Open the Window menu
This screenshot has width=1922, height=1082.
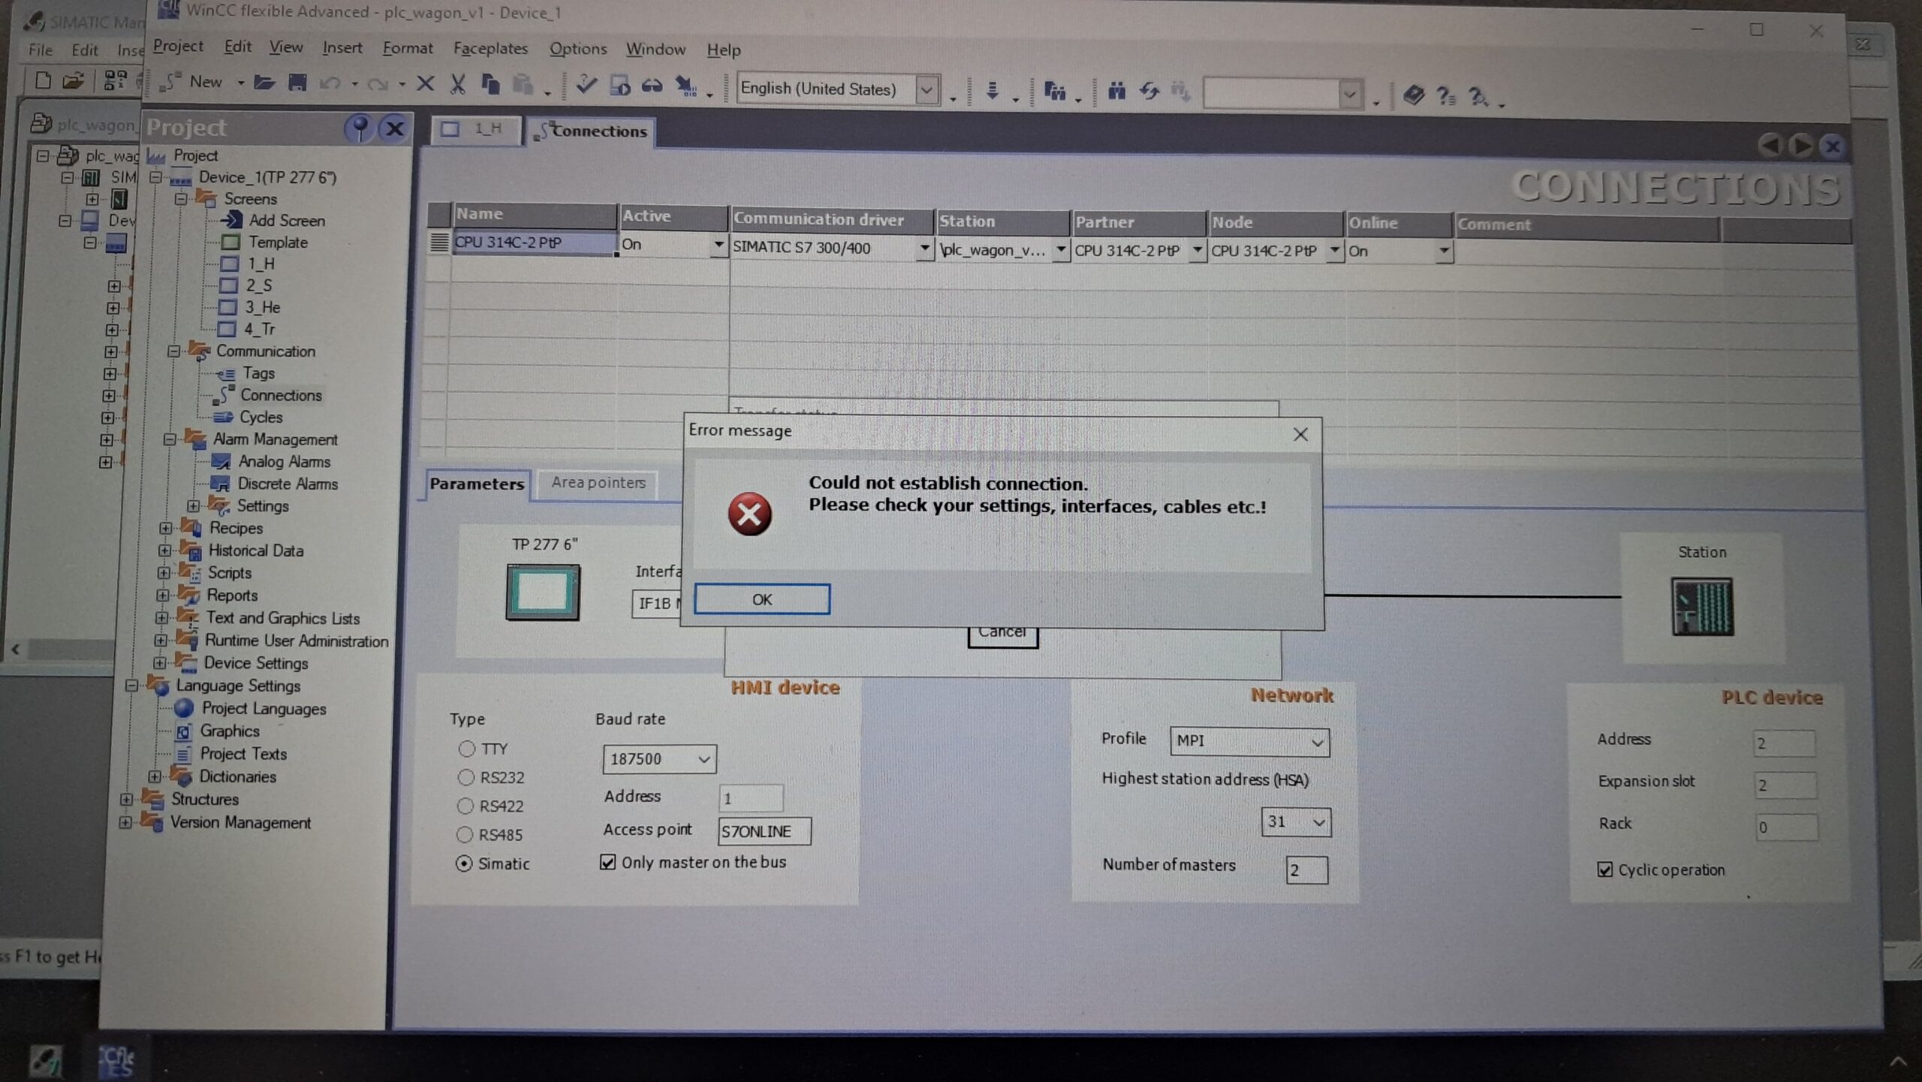click(x=656, y=50)
